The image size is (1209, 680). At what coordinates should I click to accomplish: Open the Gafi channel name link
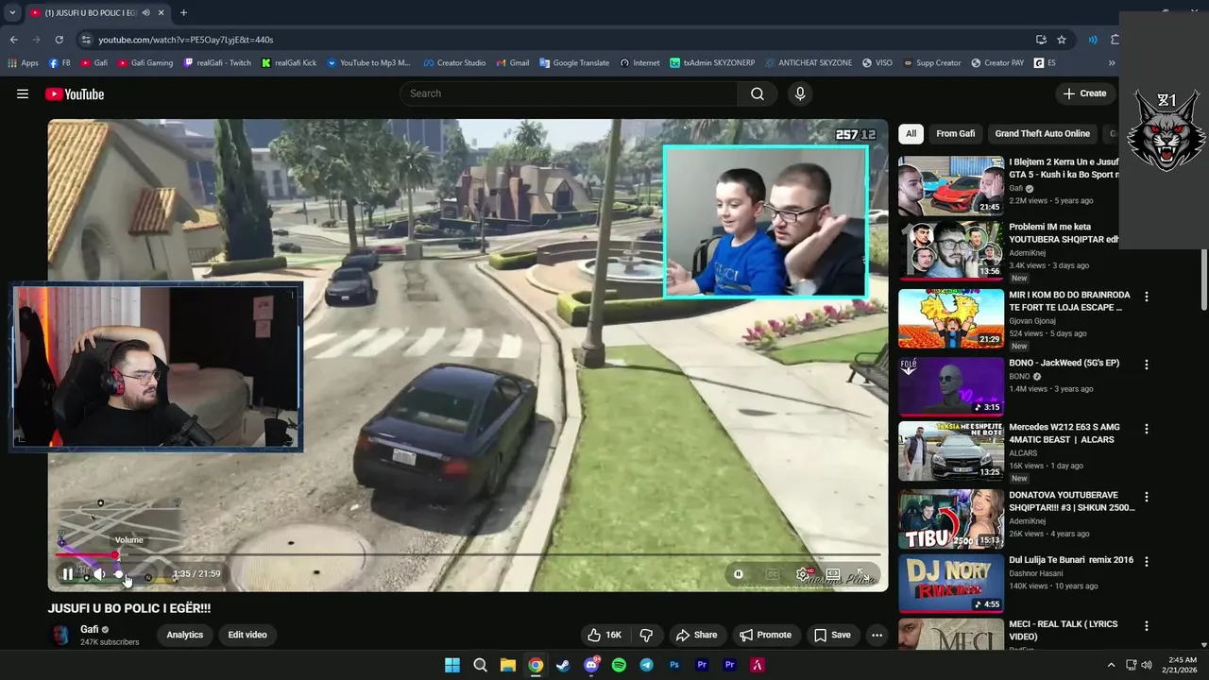(x=90, y=629)
